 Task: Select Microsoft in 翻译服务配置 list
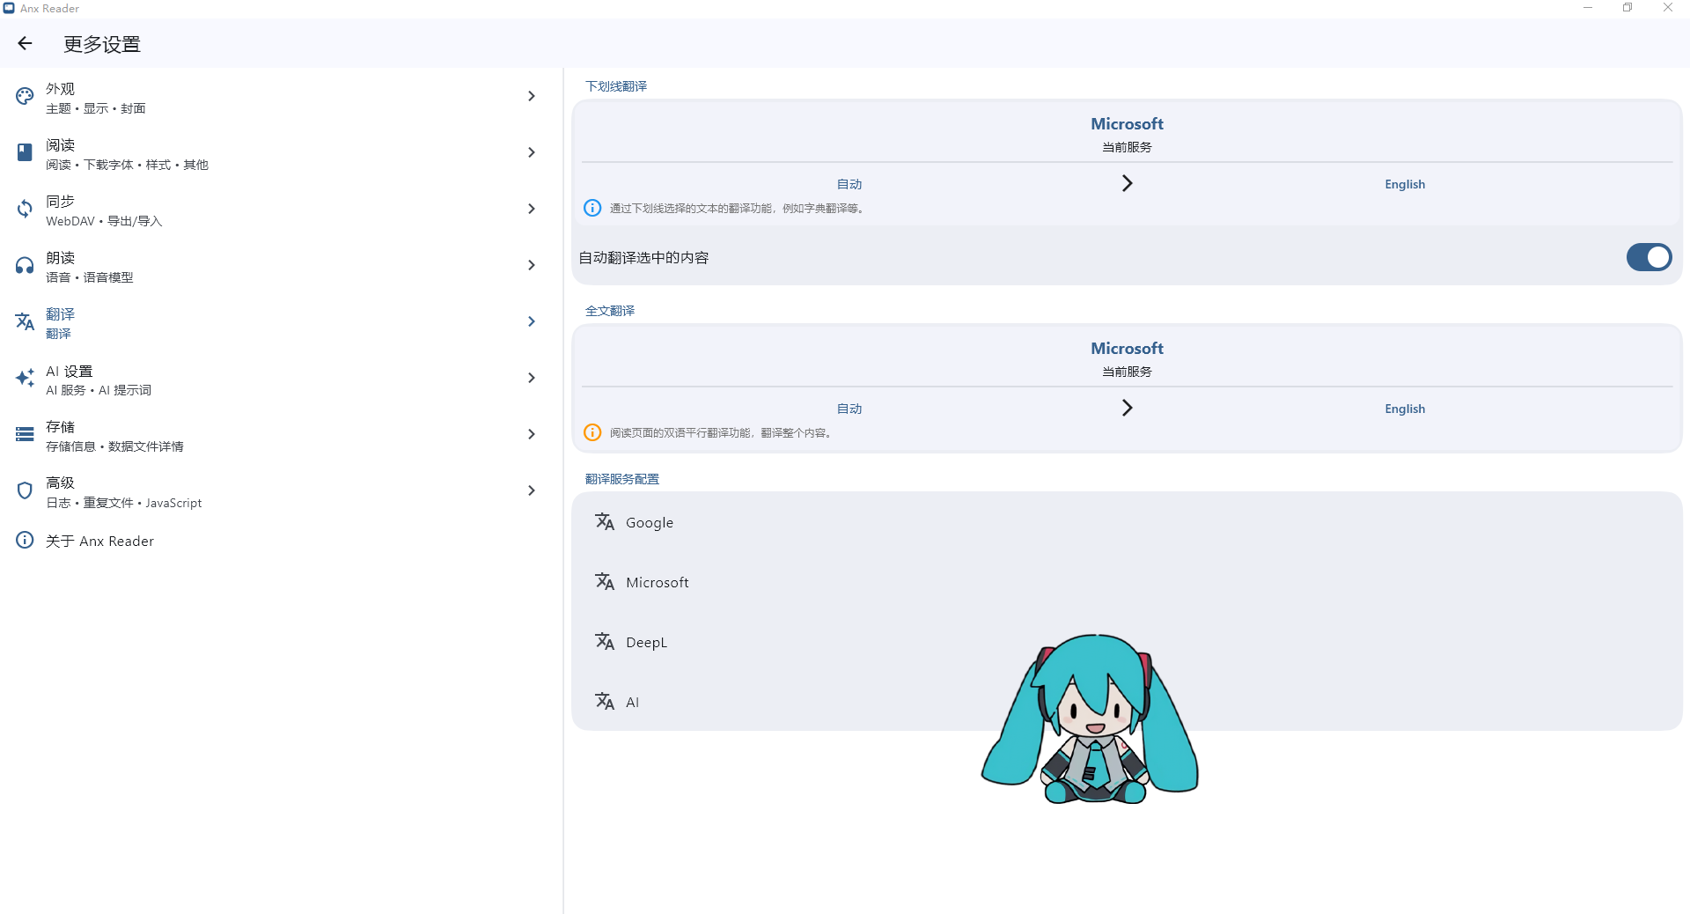tap(657, 582)
